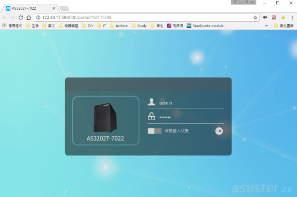
Task: Open the Chrome three-dot menu
Action: click(x=292, y=17)
